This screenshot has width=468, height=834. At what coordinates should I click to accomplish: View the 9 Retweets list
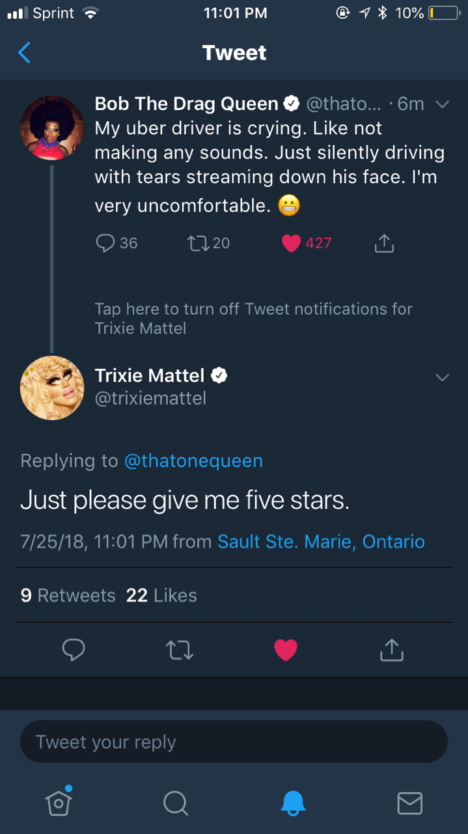(68, 595)
